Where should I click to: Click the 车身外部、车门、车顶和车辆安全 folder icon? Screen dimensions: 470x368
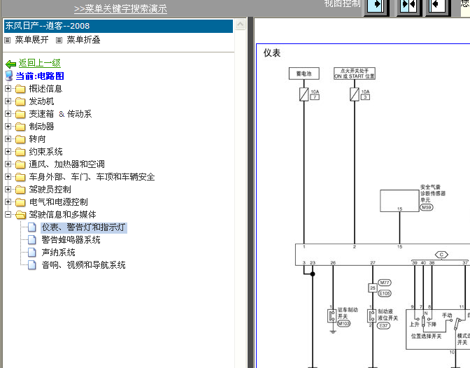[x=20, y=177]
